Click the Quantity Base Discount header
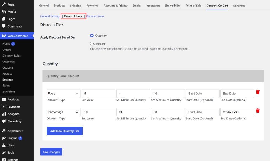This screenshot has height=161, width=270. pyautogui.click(x=153, y=76)
